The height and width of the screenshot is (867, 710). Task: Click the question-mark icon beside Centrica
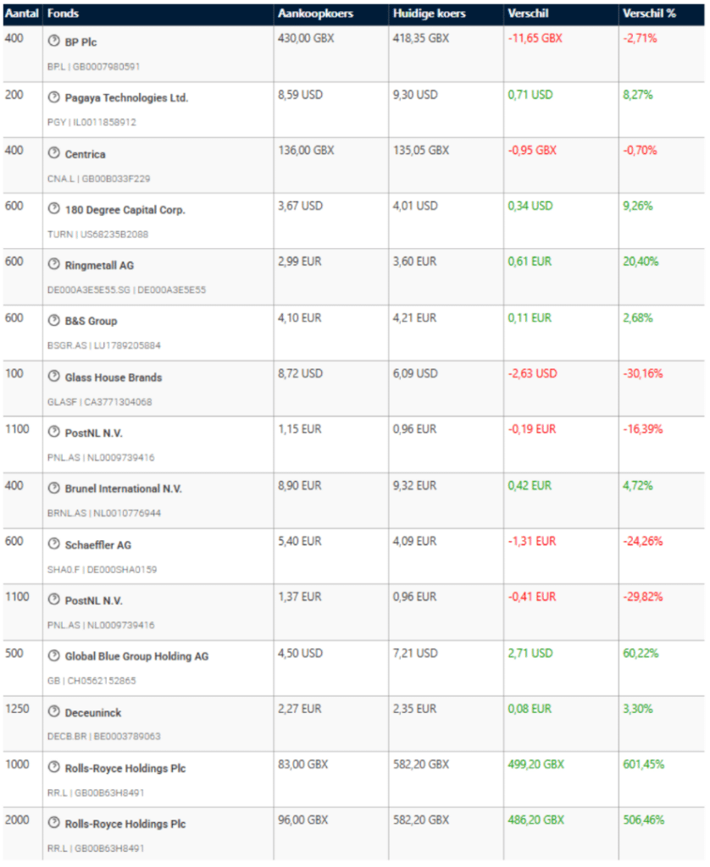tap(54, 153)
